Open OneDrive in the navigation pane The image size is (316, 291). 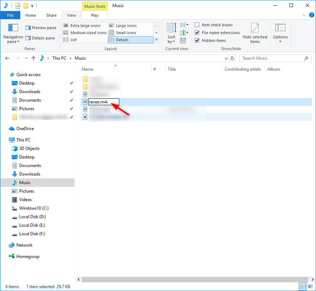click(25, 129)
